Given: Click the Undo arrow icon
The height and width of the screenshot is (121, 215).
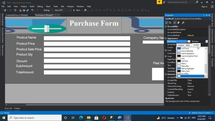Looking at the screenshot, I should pos(32,10).
